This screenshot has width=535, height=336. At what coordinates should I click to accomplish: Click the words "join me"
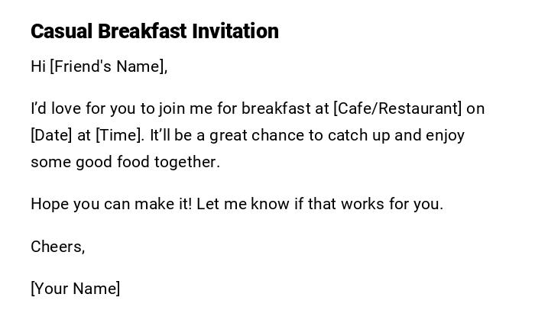(186, 108)
